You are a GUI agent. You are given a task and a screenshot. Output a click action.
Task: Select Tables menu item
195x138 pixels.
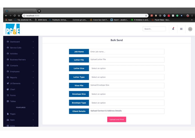13,101
